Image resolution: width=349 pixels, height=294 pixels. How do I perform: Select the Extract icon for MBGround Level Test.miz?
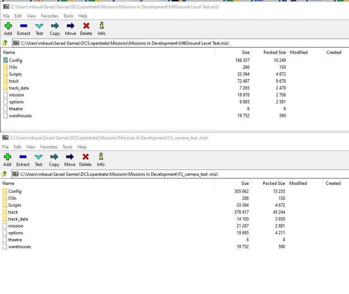coord(24,28)
